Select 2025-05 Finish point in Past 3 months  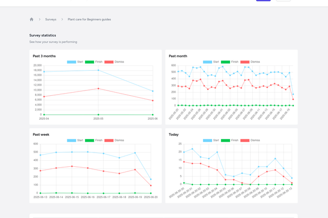[x=98, y=115]
